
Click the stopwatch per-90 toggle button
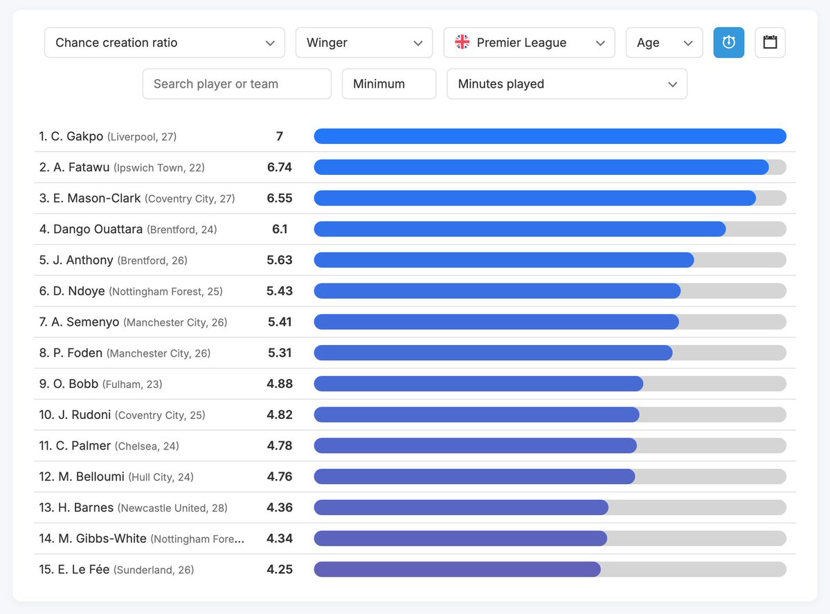(x=728, y=42)
